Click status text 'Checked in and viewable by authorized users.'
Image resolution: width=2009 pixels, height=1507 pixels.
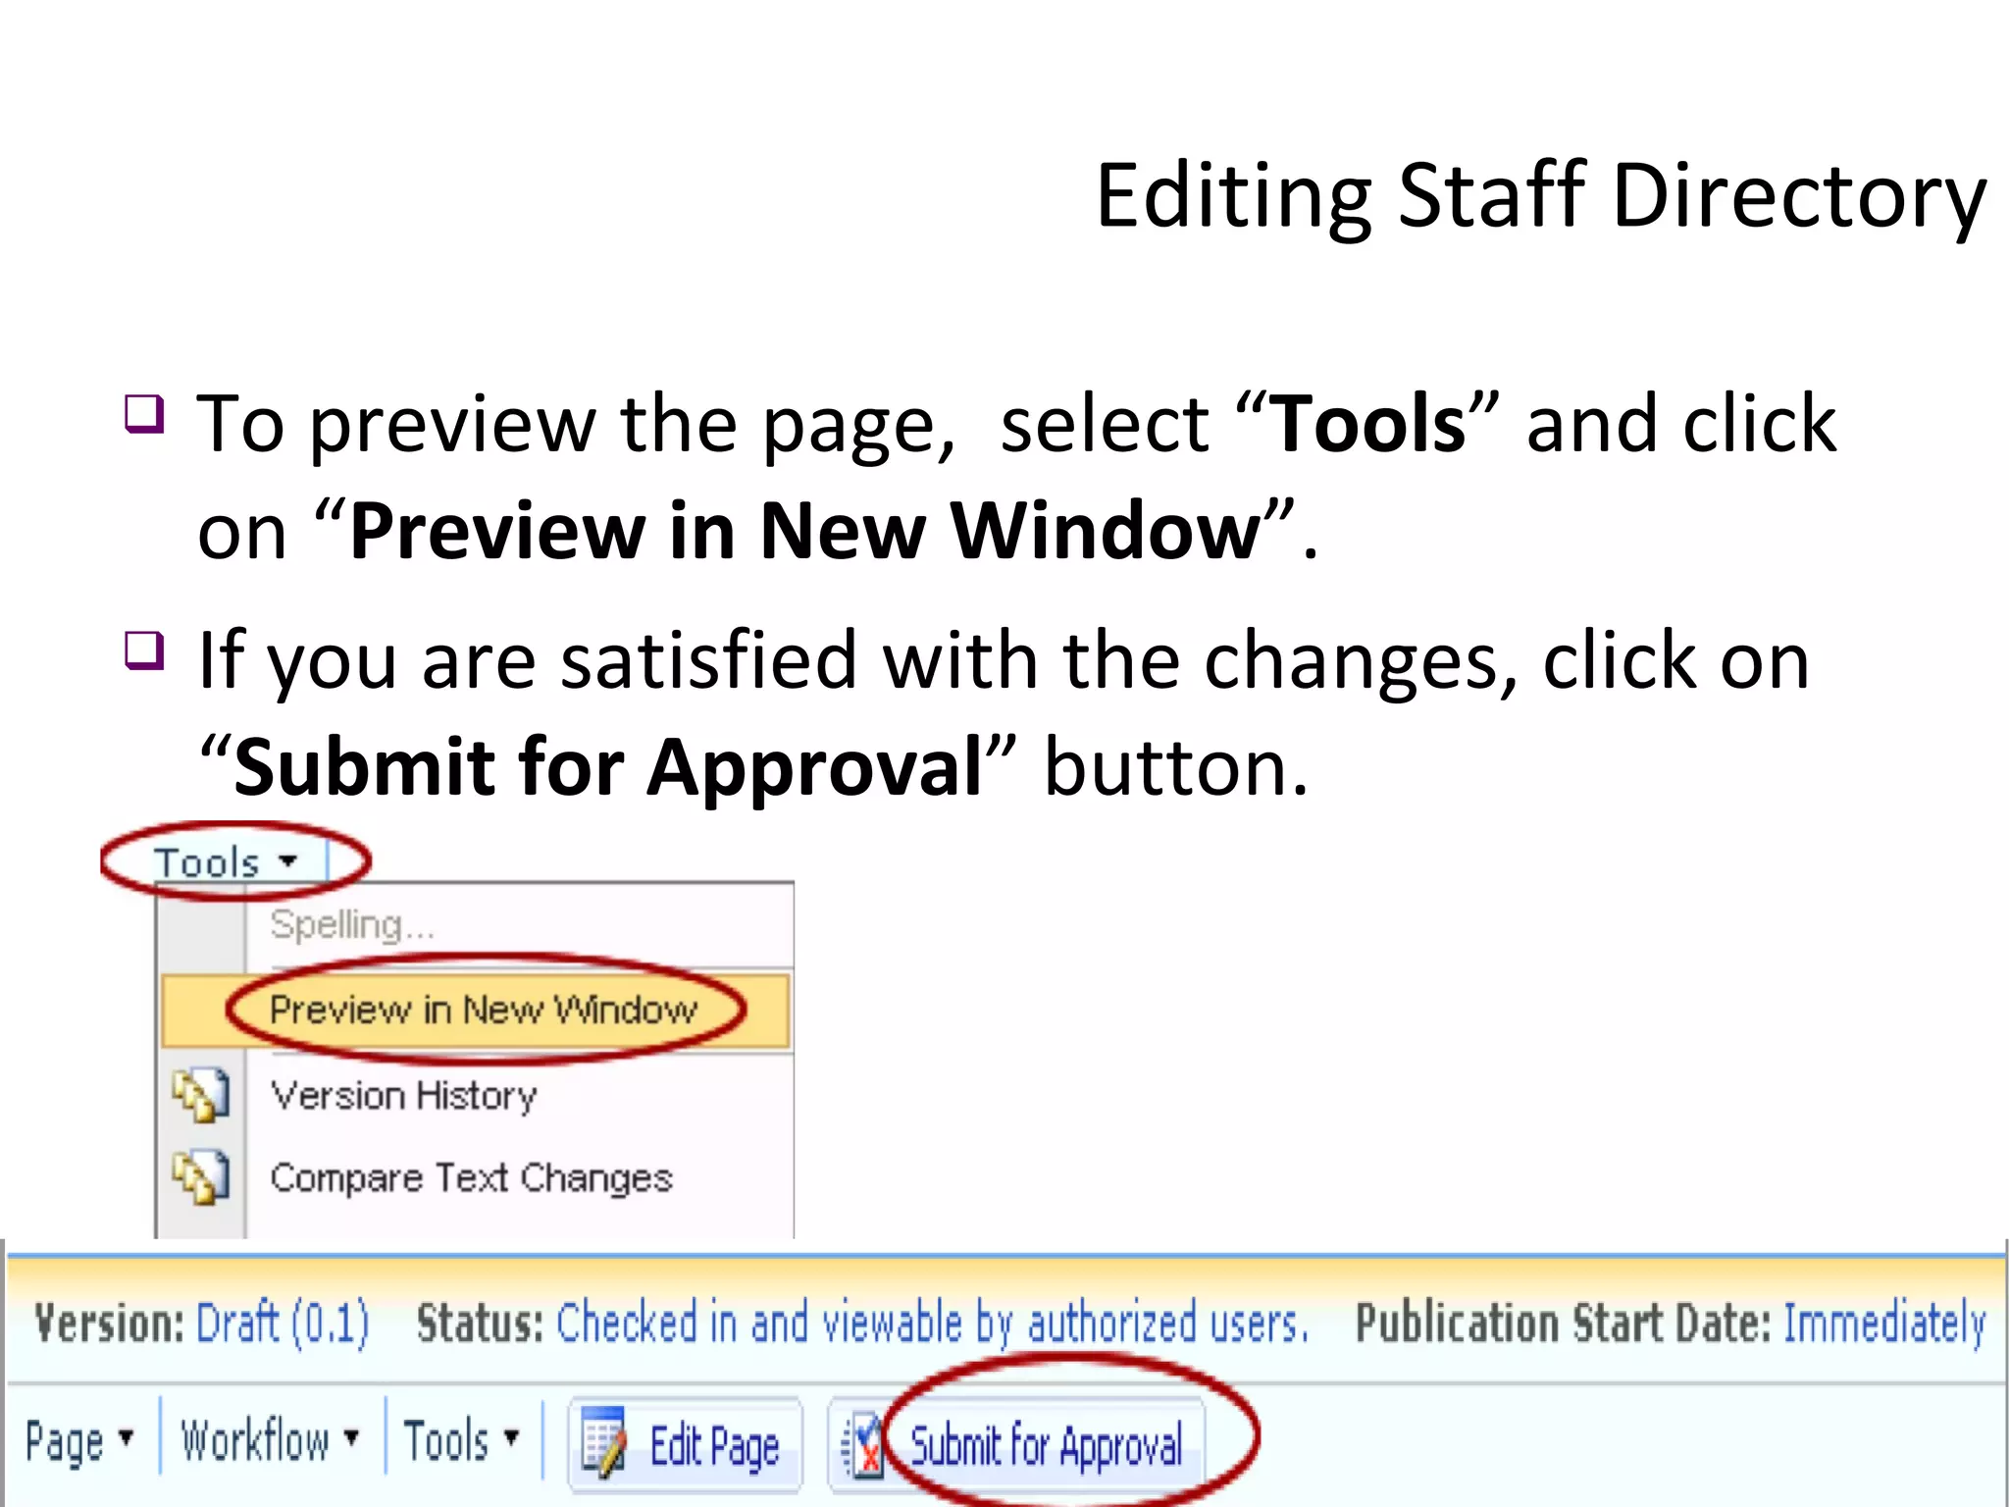pos(932,1323)
